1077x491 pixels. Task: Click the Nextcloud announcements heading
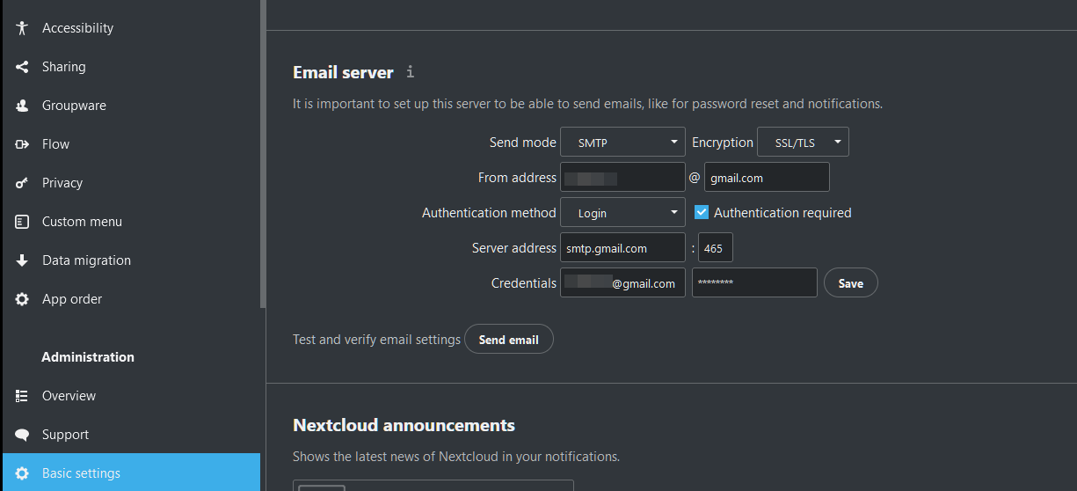(x=404, y=425)
